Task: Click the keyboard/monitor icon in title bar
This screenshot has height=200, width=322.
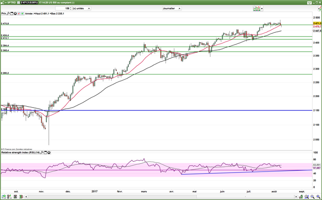Action: click(x=309, y=3)
